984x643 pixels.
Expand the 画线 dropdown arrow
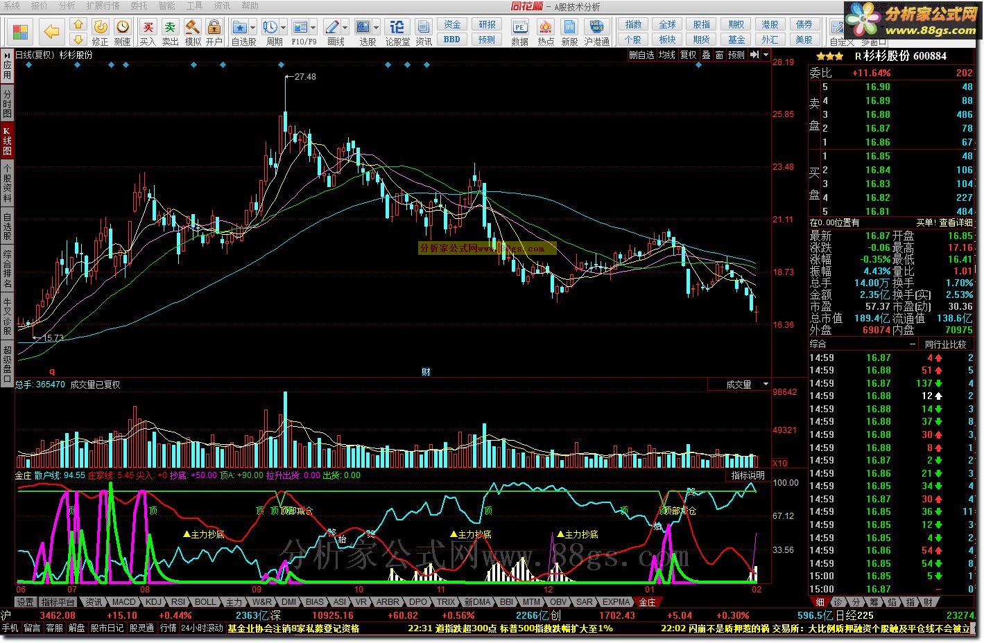pos(345,28)
